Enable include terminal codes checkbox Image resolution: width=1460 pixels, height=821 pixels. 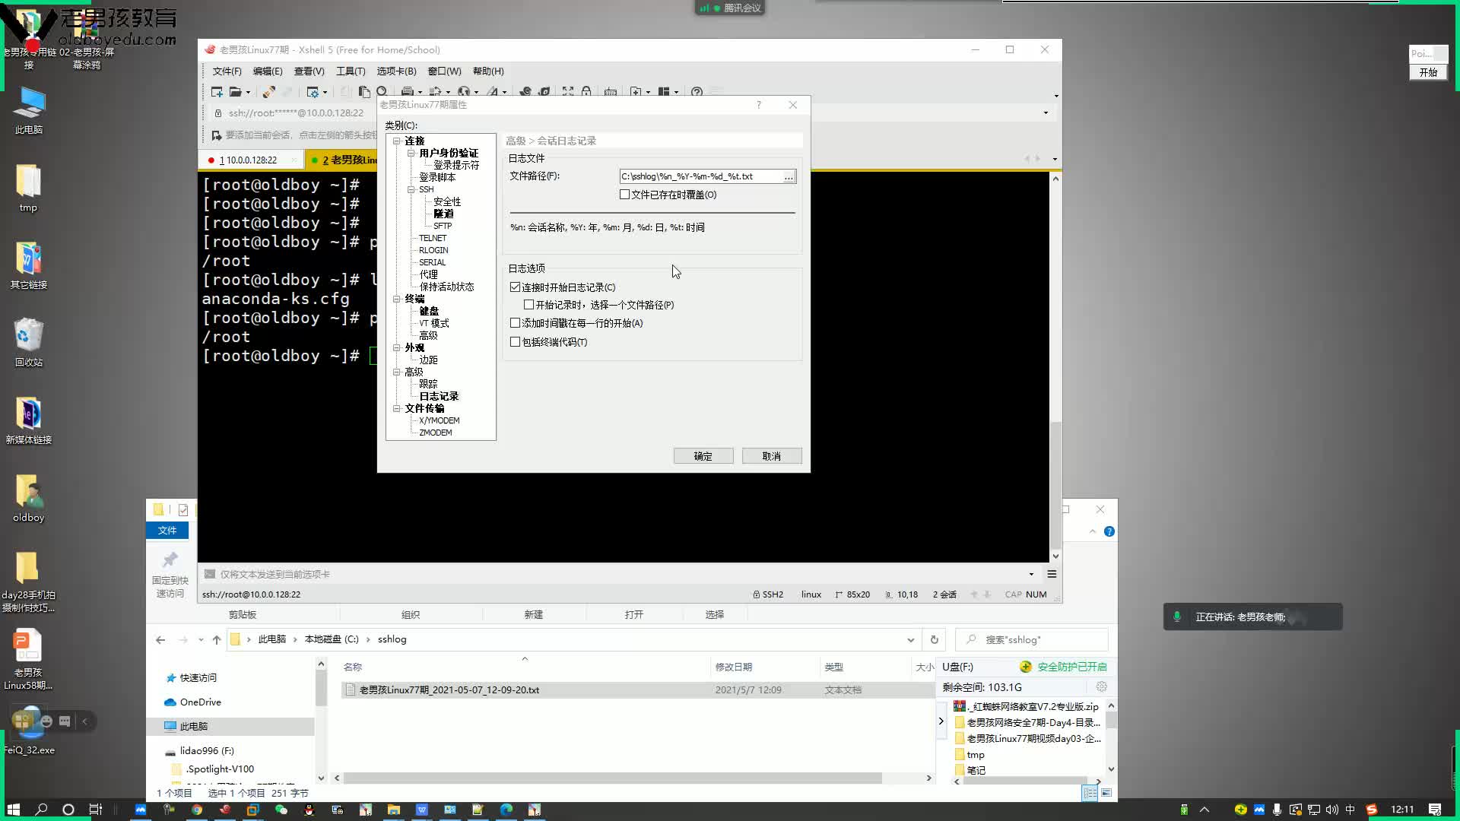(515, 342)
